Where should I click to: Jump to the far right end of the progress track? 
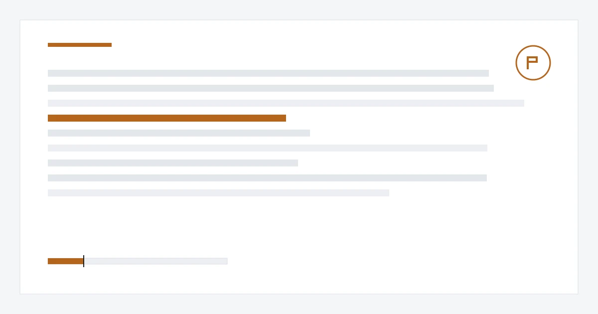point(226,261)
